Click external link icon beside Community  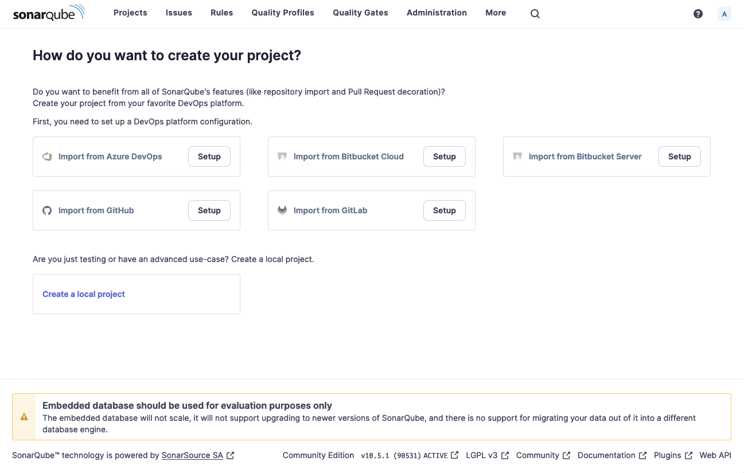tap(566, 455)
